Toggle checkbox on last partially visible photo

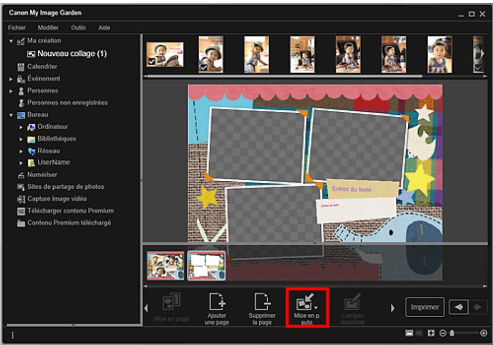pyautogui.click(x=478, y=68)
